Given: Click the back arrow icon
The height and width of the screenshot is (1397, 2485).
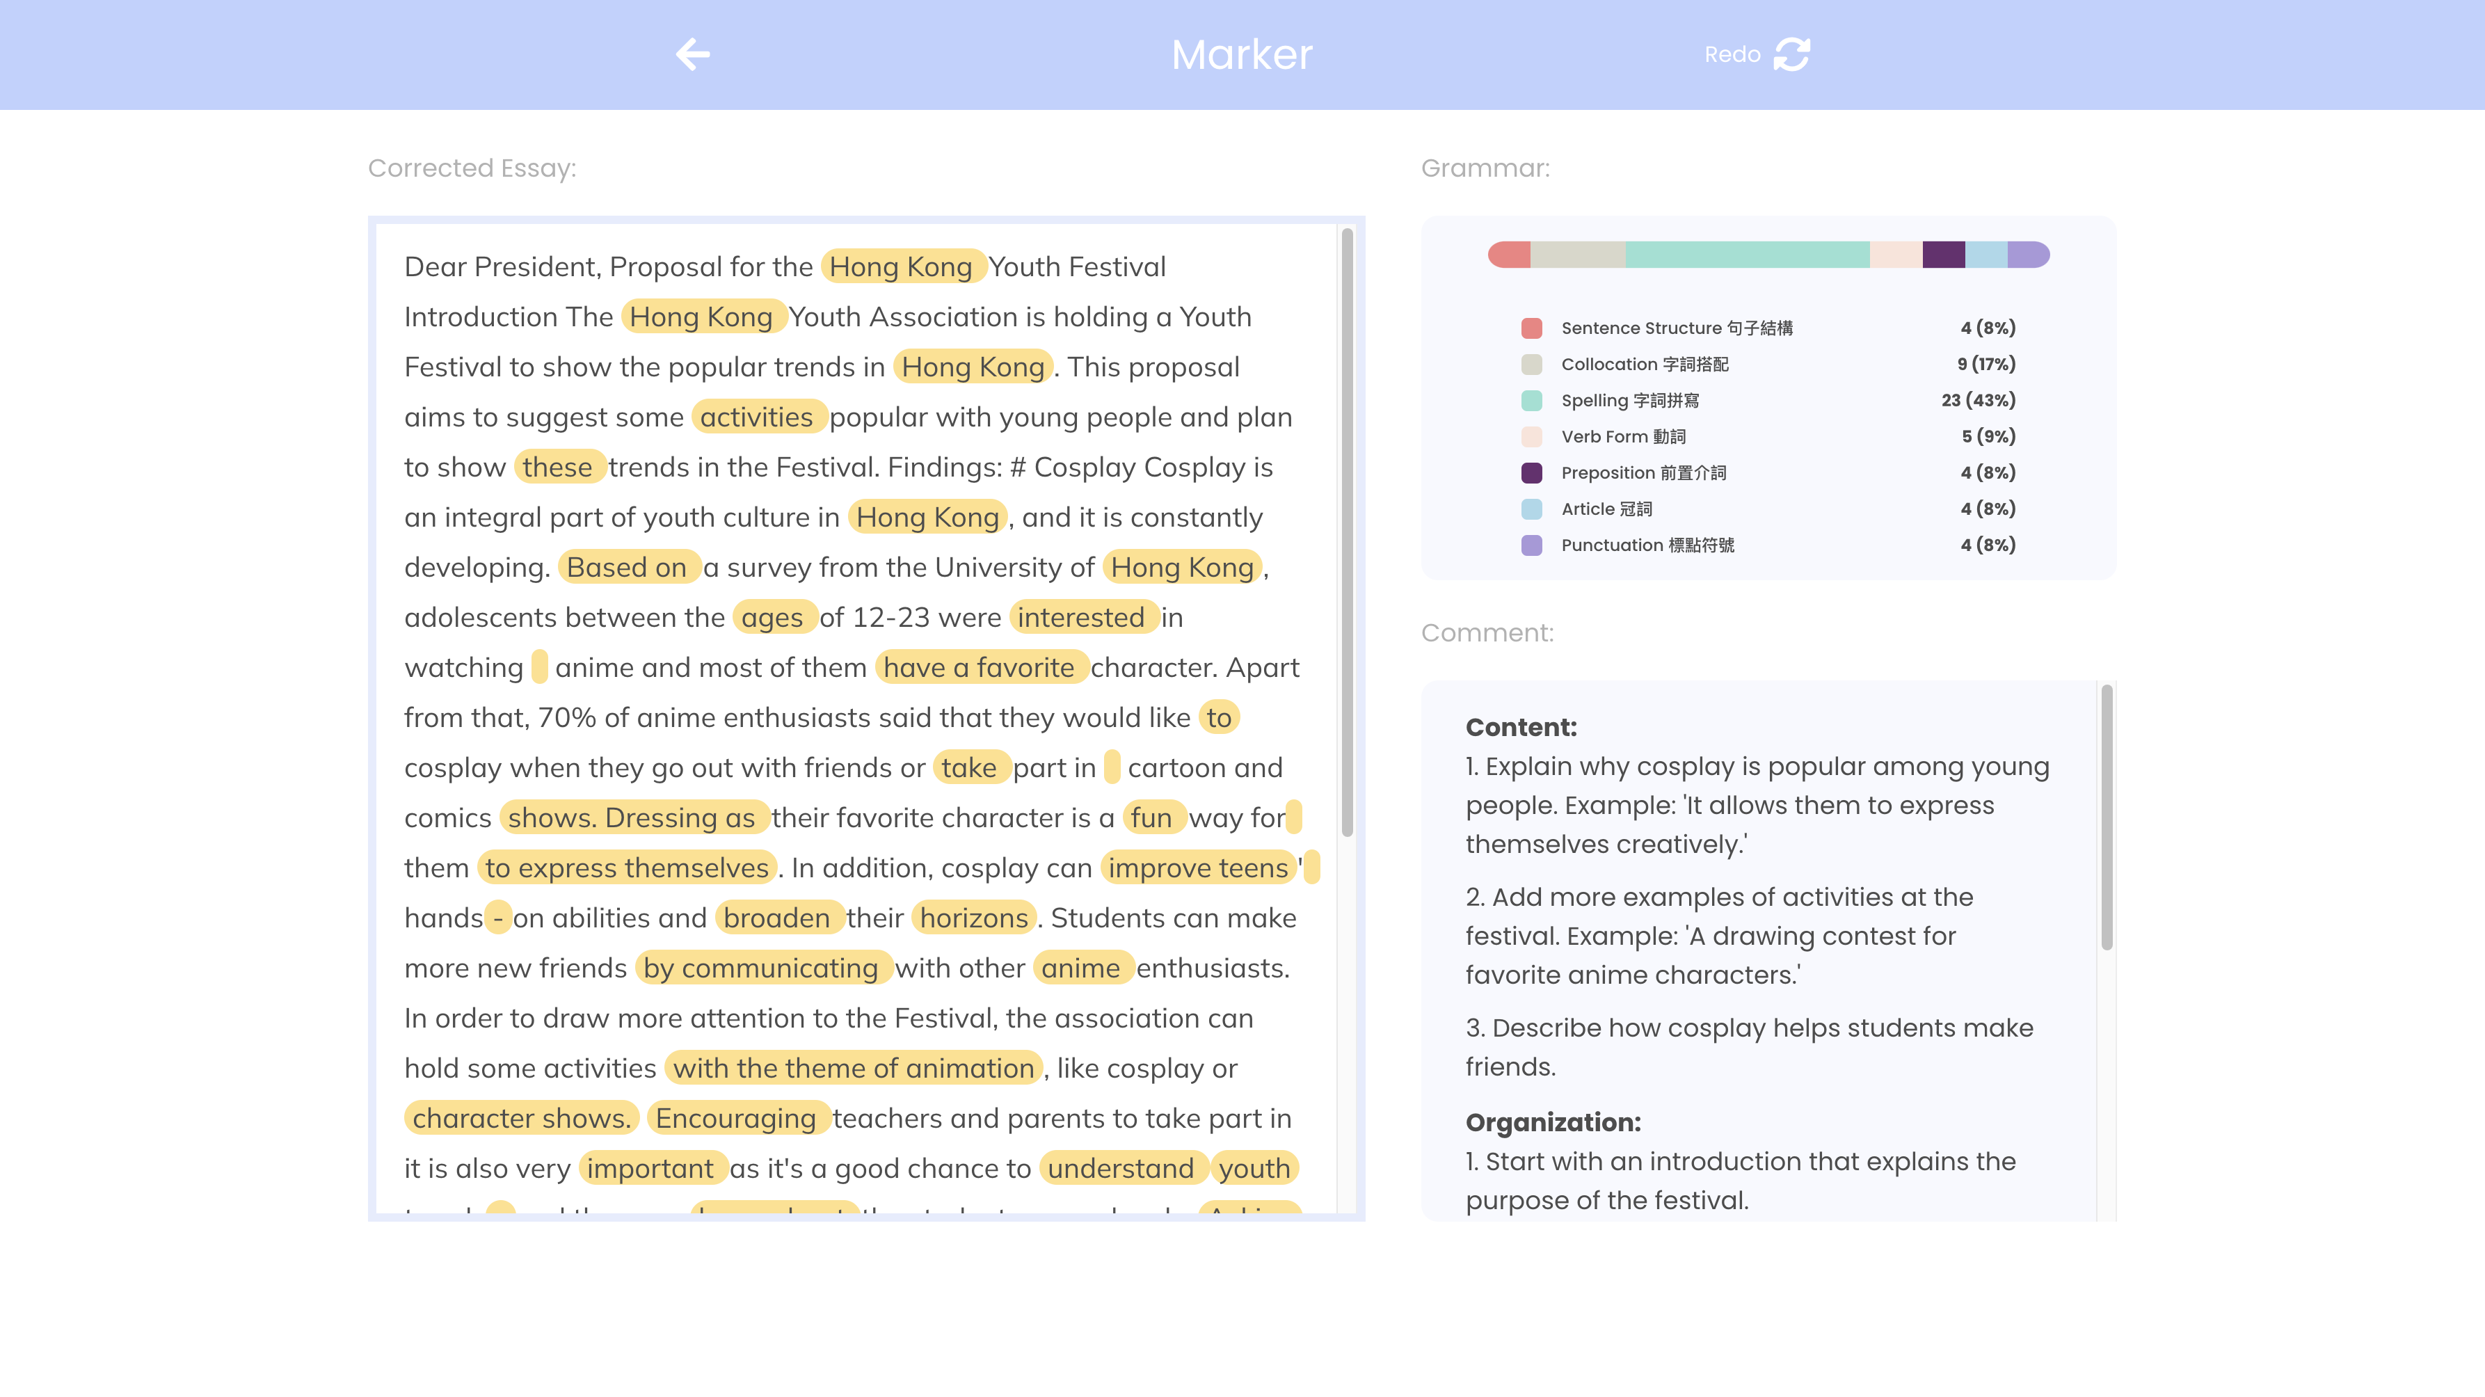Looking at the screenshot, I should [x=693, y=54].
